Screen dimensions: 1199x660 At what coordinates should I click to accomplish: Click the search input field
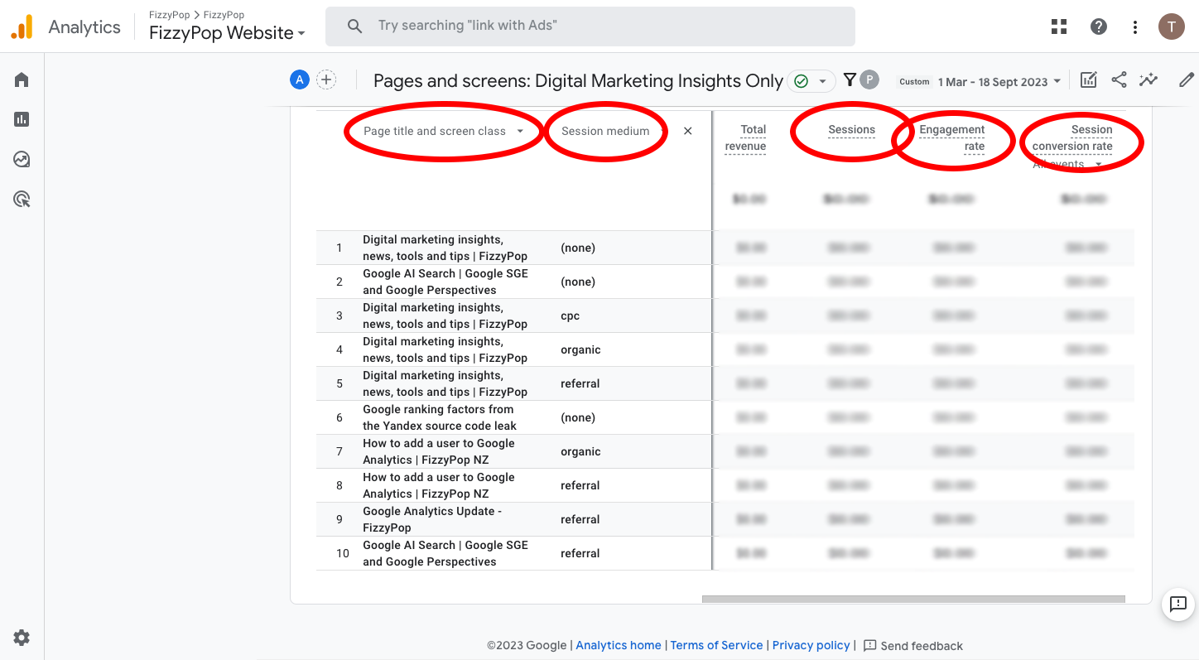click(x=590, y=26)
